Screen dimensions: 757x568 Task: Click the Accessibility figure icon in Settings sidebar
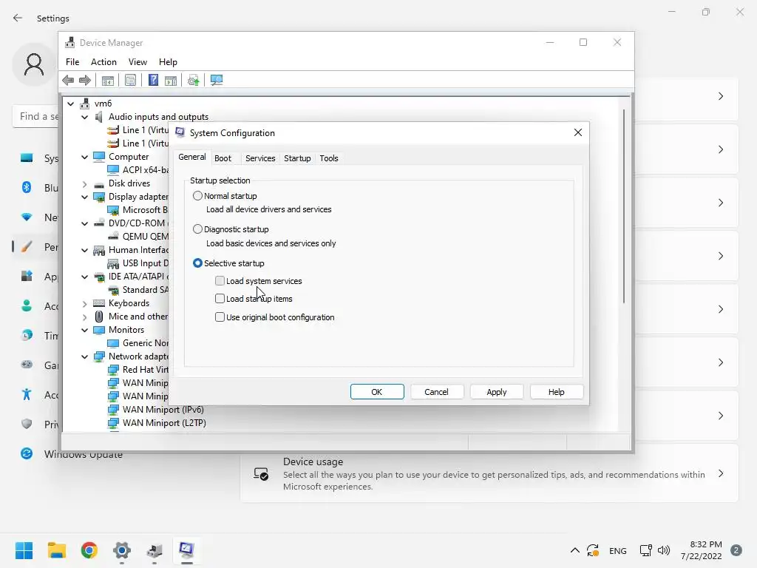tap(27, 394)
